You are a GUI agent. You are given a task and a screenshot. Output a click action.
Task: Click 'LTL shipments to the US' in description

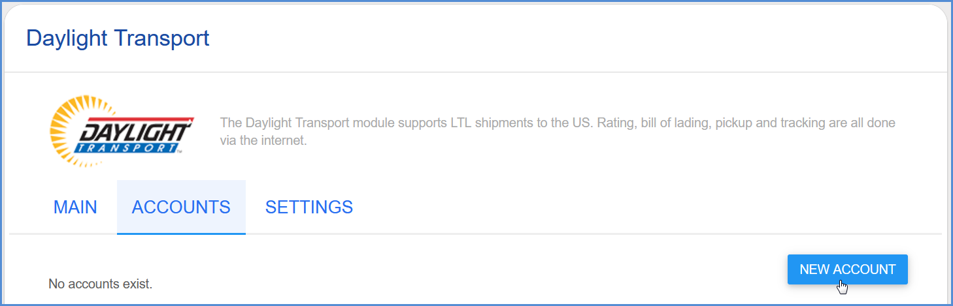pyautogui.click(x=509, y=123)
